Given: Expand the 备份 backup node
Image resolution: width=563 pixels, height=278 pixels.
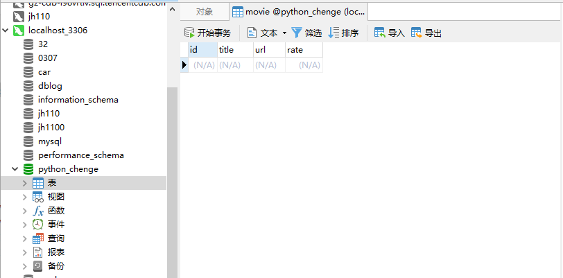Looking at the screenshot, I should point(24,266).
